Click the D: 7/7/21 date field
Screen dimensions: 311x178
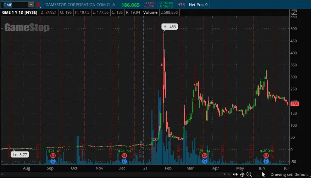click(49, 12)
